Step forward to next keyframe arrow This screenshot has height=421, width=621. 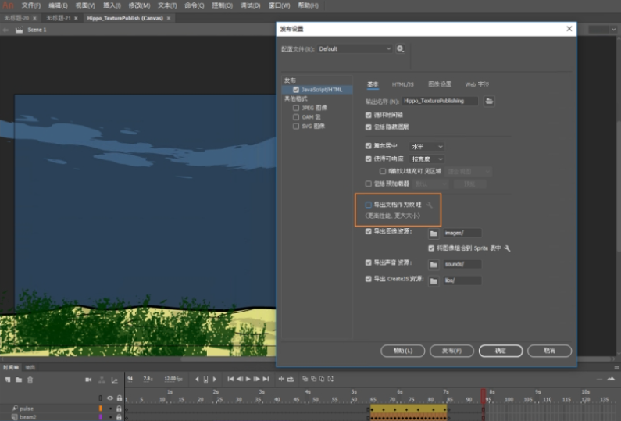click(x=215, y=379)
